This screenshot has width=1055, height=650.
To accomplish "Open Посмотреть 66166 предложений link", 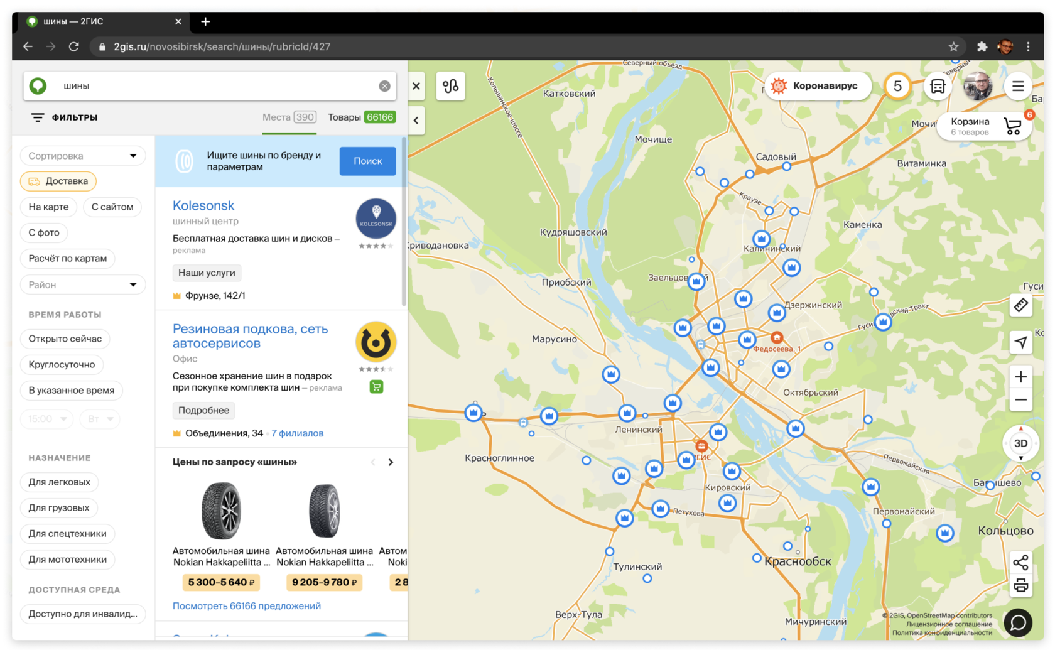I will [247, 606].
